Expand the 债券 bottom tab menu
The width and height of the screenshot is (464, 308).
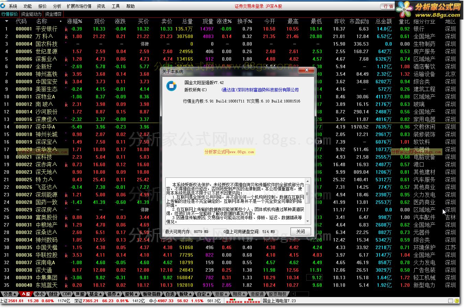118,294
